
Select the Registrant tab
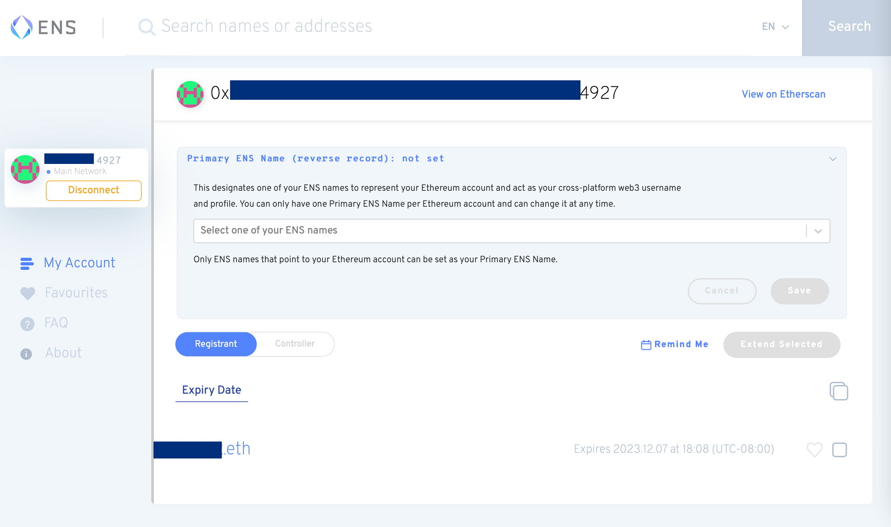pyautogui.click(x=216, y=344)
